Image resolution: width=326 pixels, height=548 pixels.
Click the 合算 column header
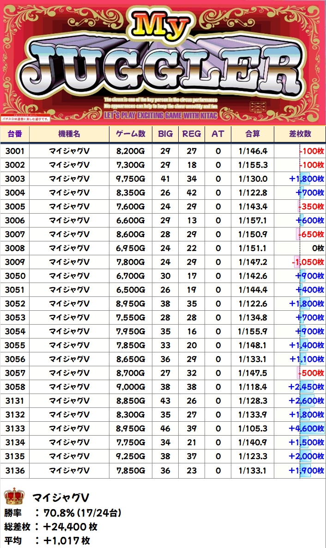252,134
